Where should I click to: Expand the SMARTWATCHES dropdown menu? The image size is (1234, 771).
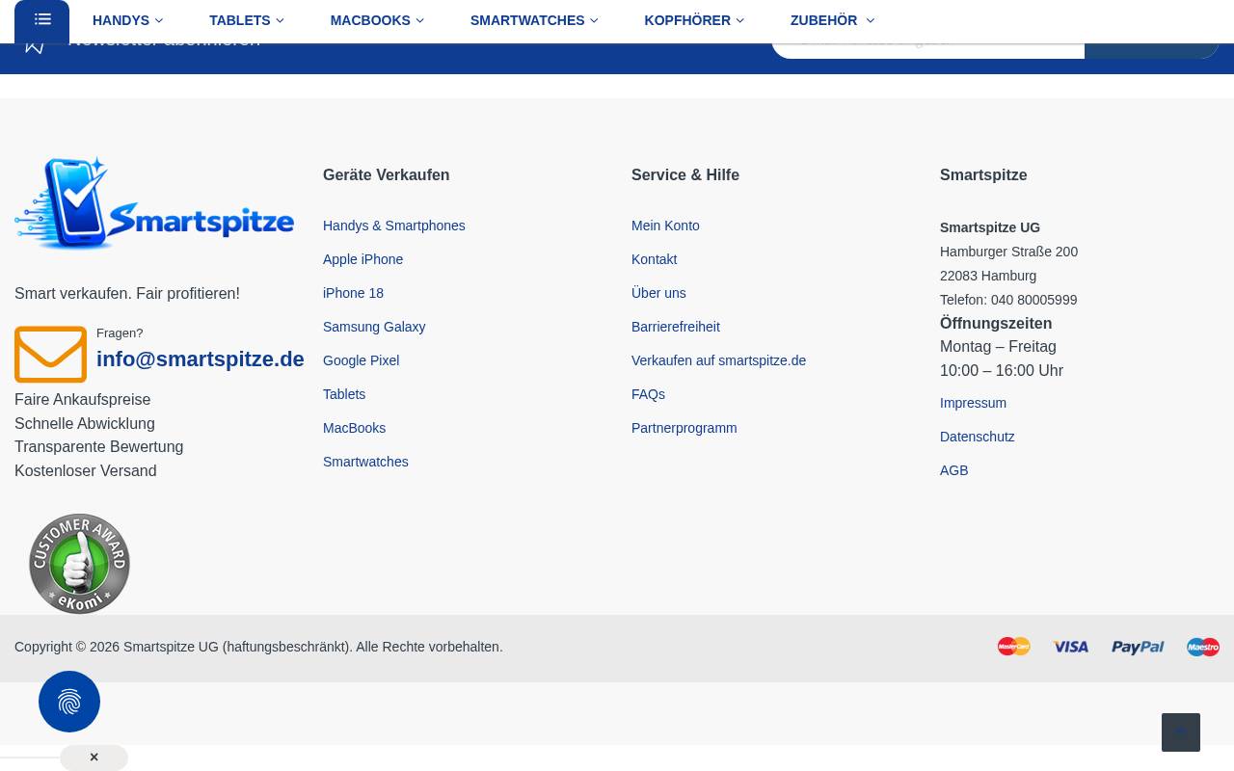(x=534, y=20)
